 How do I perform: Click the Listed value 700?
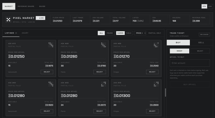coord(134,21)
